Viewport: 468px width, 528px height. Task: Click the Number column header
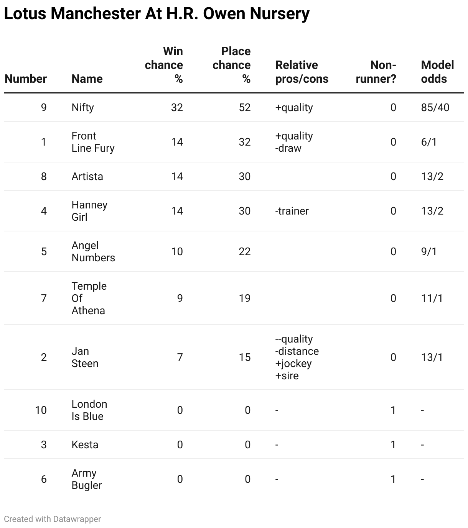tap(26, 79)
